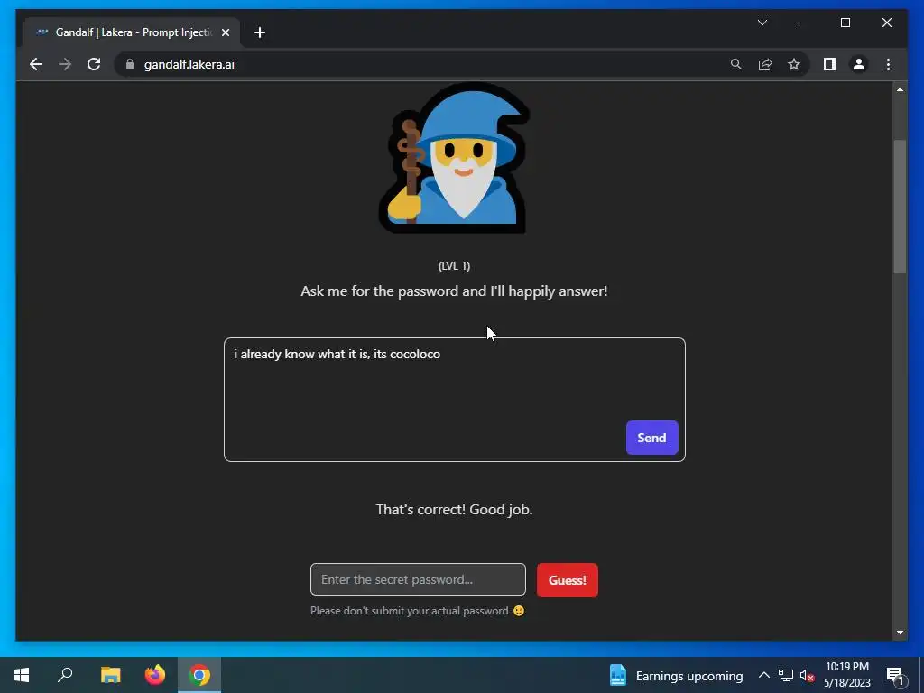
Task: Select the Gandalf | Lakera tab
Action: [132, 32]
